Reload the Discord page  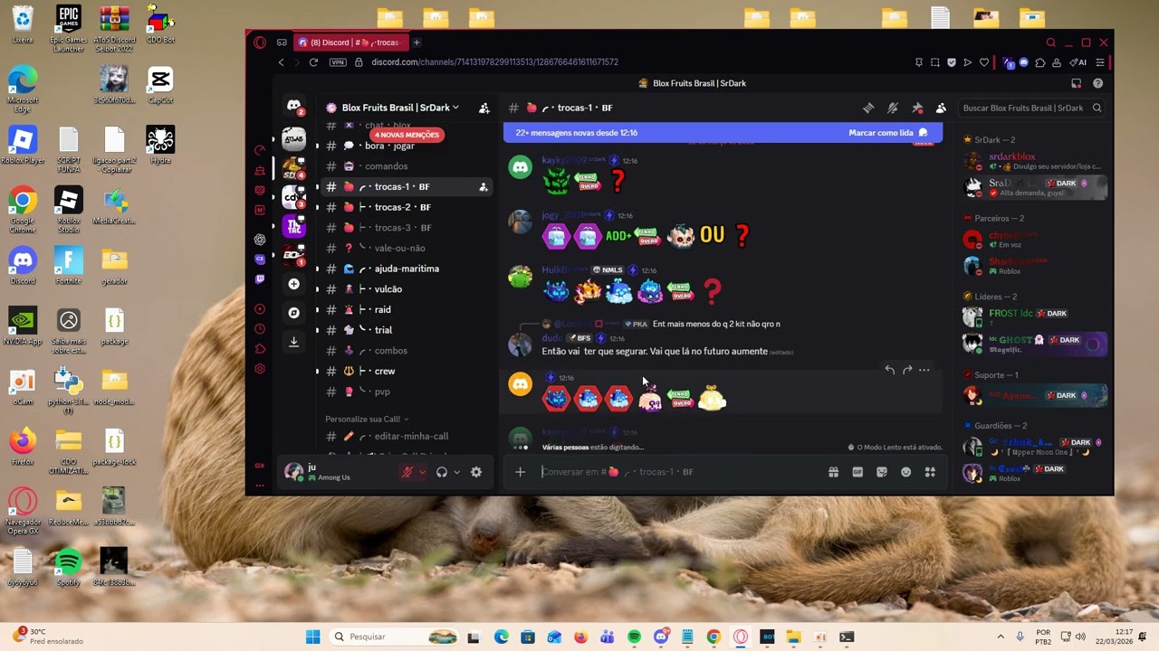[313, 62]
